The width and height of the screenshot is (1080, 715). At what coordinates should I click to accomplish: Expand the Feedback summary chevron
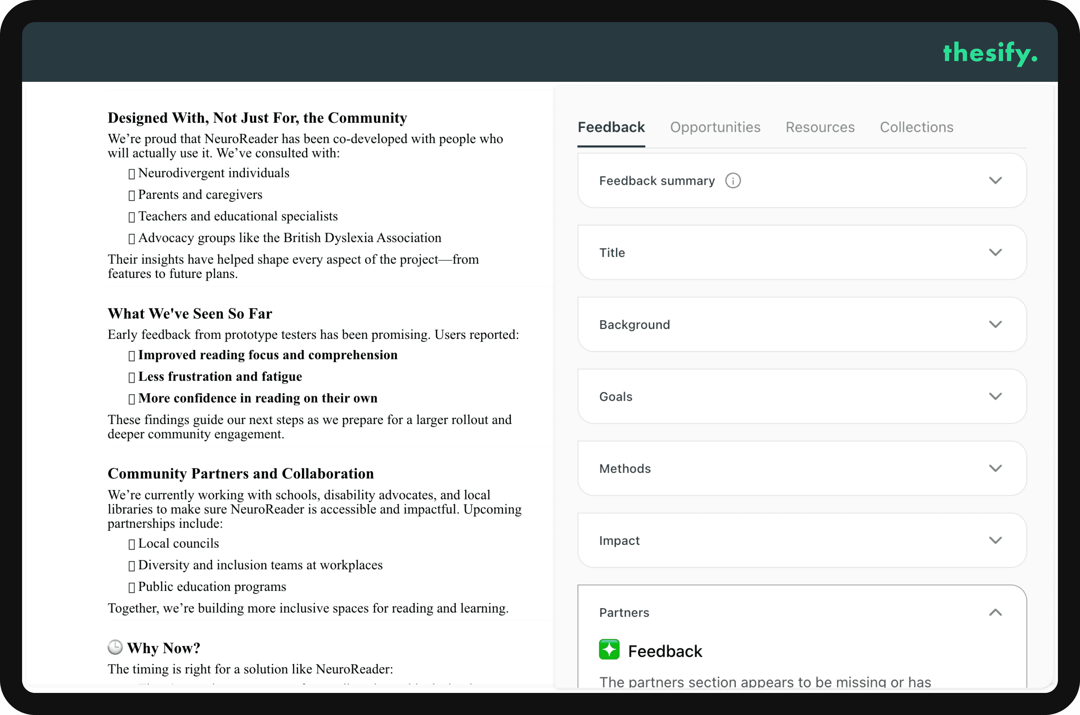[x=995, y=181]
